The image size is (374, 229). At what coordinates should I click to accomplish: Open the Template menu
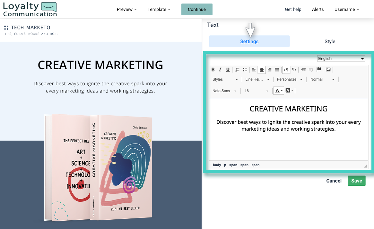159,9
